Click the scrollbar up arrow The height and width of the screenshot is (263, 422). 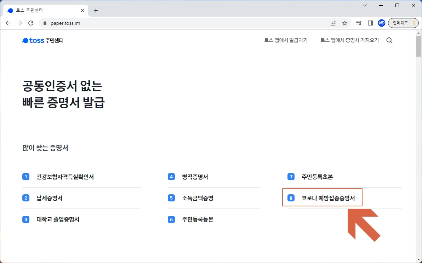[x=418, y=33]
